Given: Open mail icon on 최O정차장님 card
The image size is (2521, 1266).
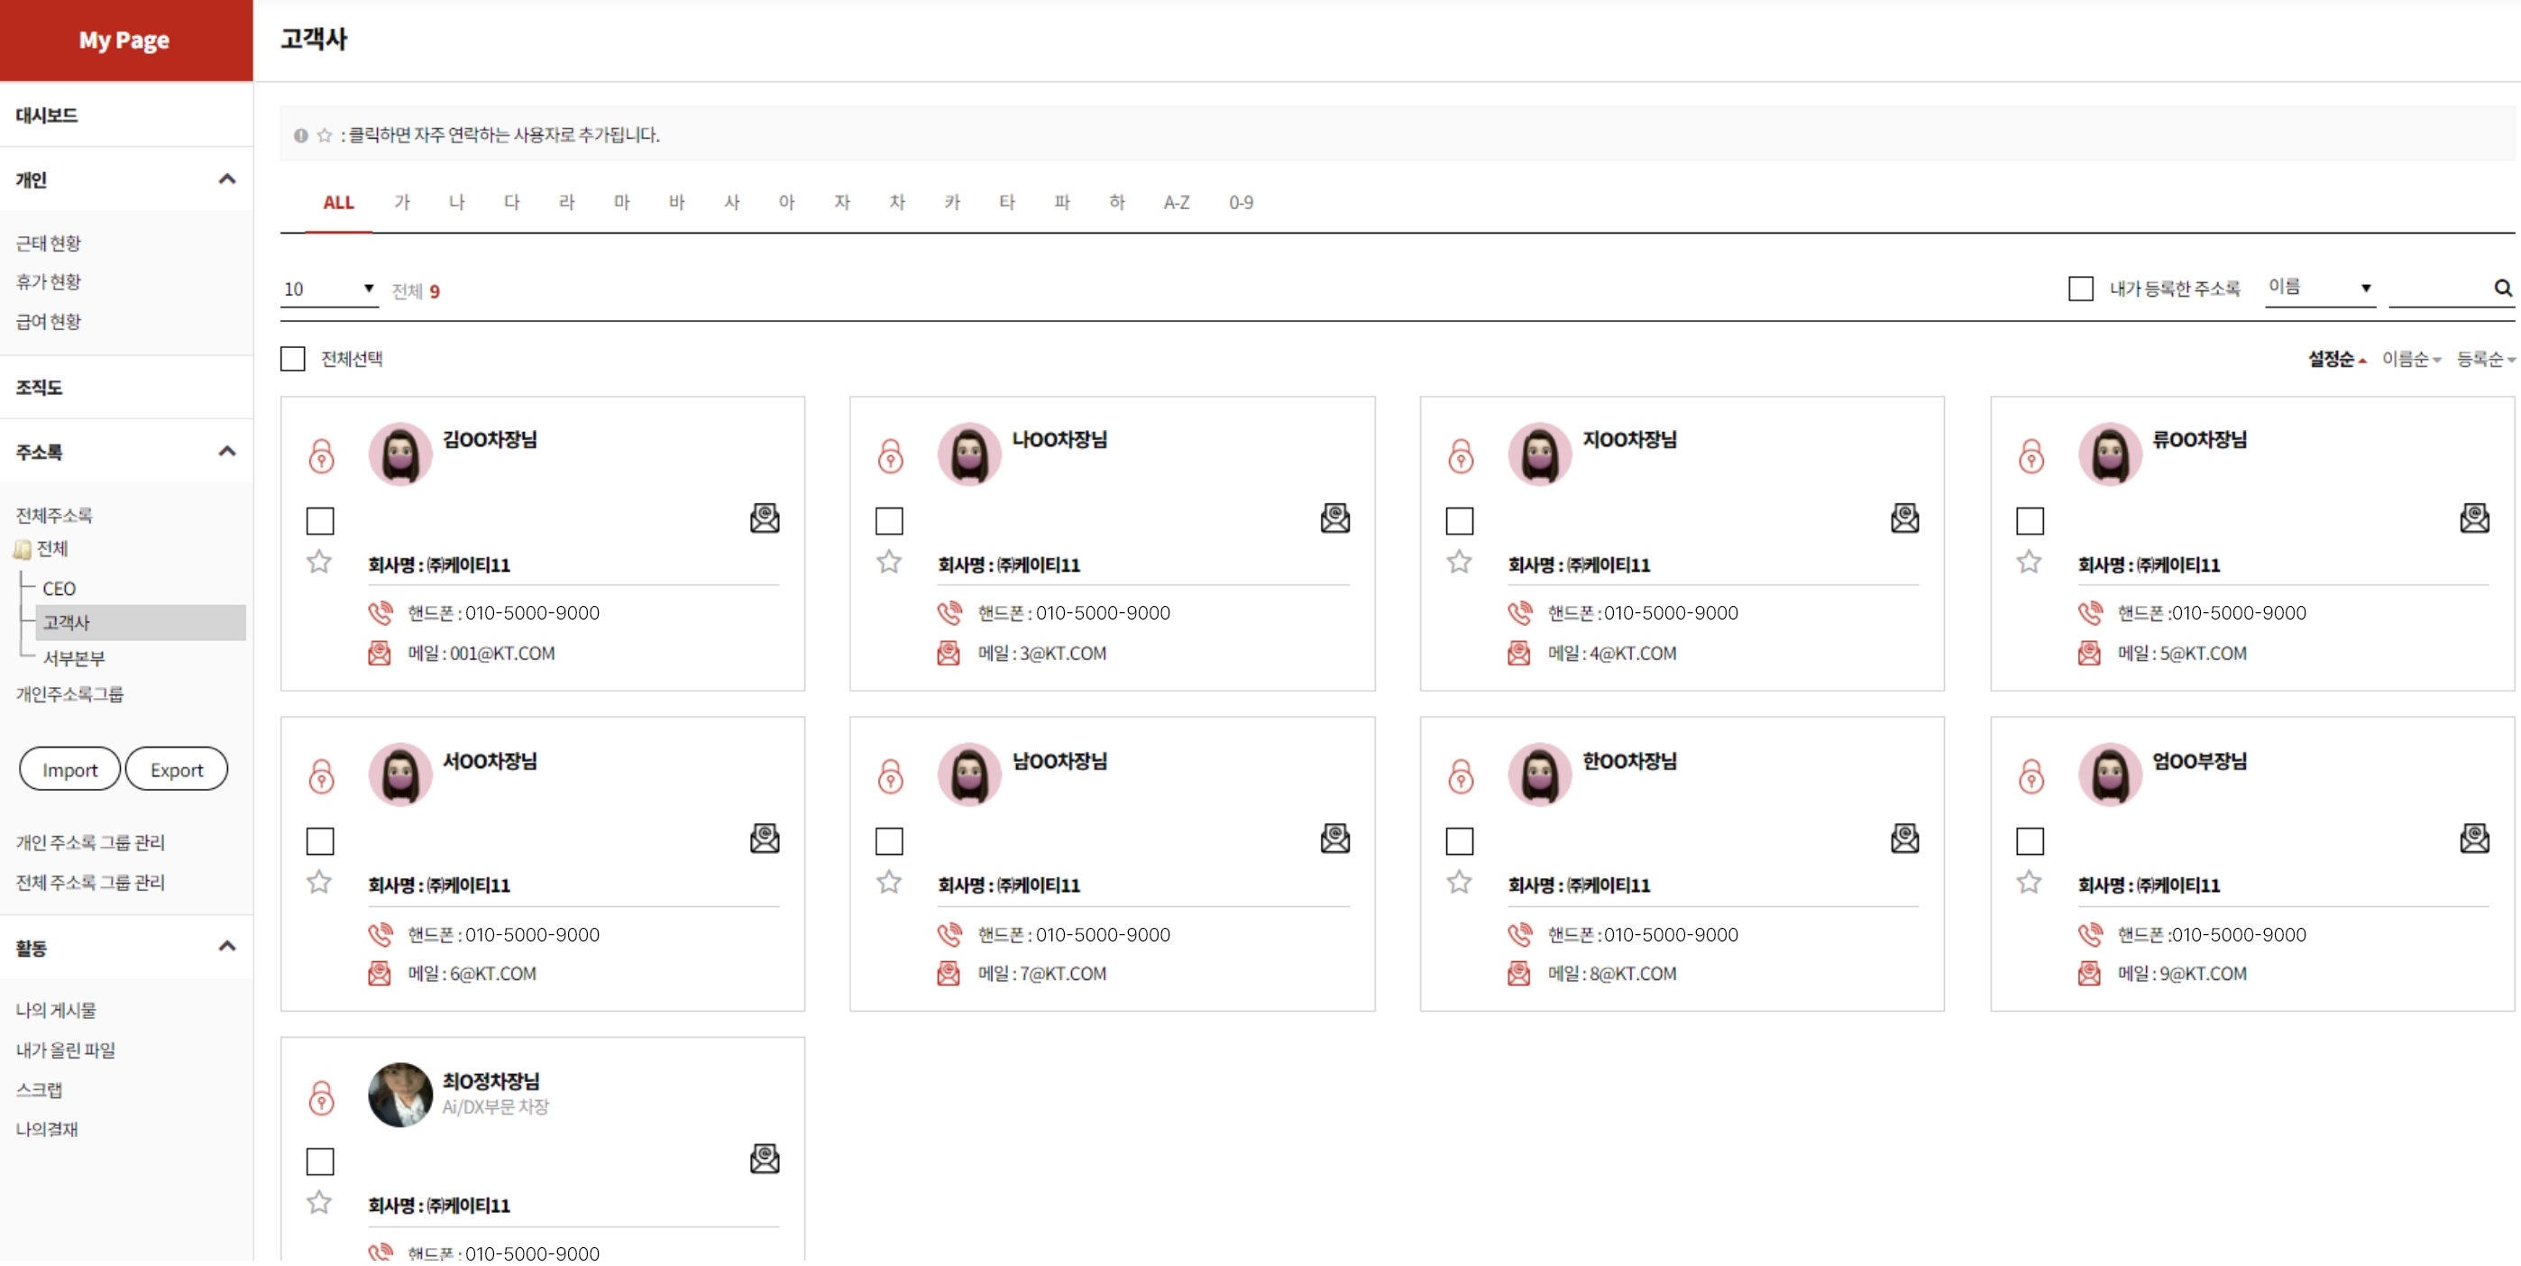Looking at the screenshot, I should [765, 1160].
